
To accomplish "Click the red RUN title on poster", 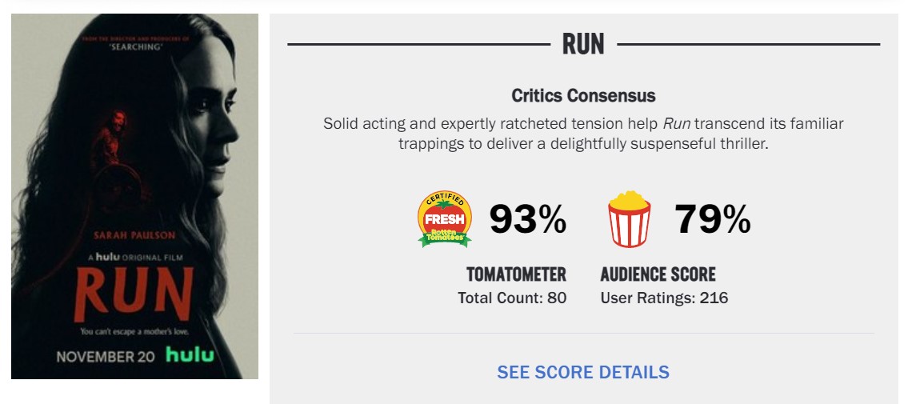I will coord(134,294).
